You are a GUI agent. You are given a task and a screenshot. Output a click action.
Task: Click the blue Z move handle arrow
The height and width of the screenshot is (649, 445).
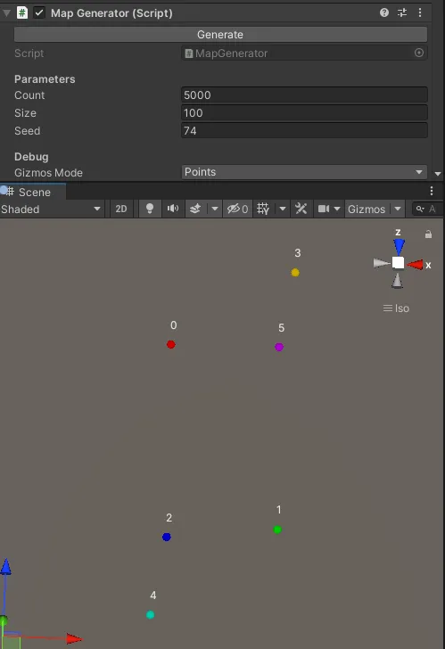coord(5,567)
